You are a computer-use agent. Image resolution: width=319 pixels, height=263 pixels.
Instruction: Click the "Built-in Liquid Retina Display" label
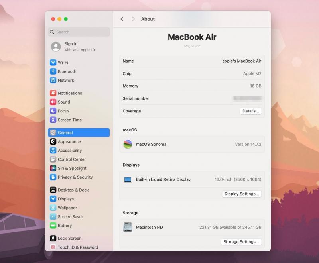click(163, 179)
